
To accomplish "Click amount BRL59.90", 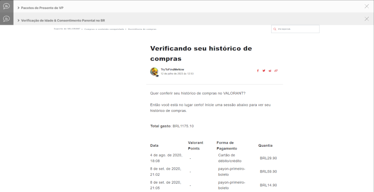I will [x=268, y=171].
